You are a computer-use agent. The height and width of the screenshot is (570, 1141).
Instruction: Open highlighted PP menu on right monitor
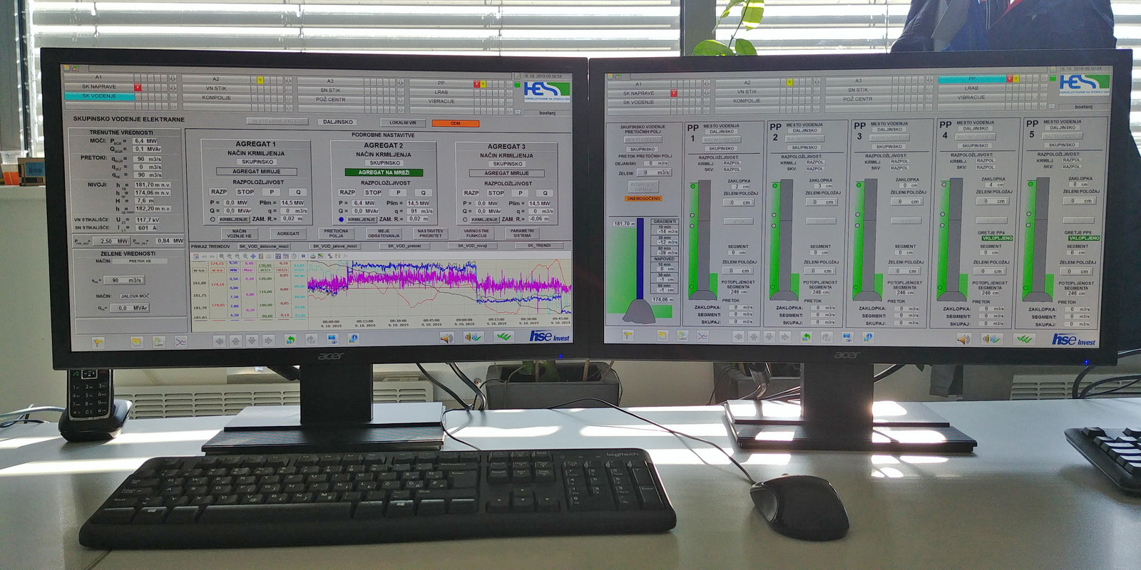pyautogui.click(x=972, y=79)
